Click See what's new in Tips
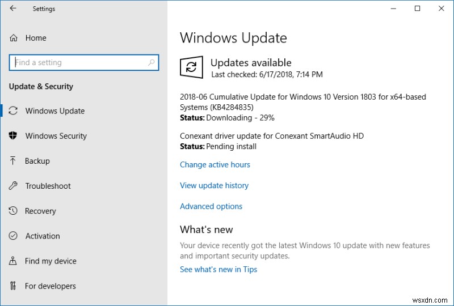Image resolution: width=454 pixels, height=306 pixels. pos(218,269)
